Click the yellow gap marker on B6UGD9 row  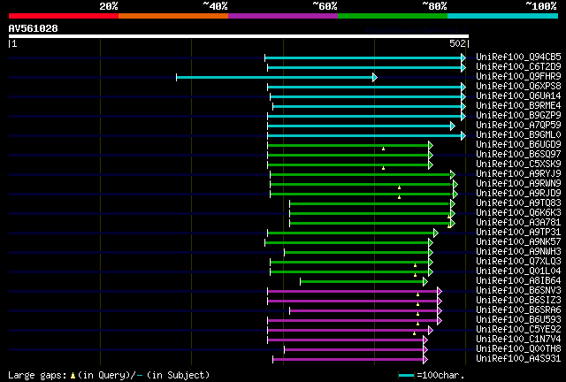point(383,149)
